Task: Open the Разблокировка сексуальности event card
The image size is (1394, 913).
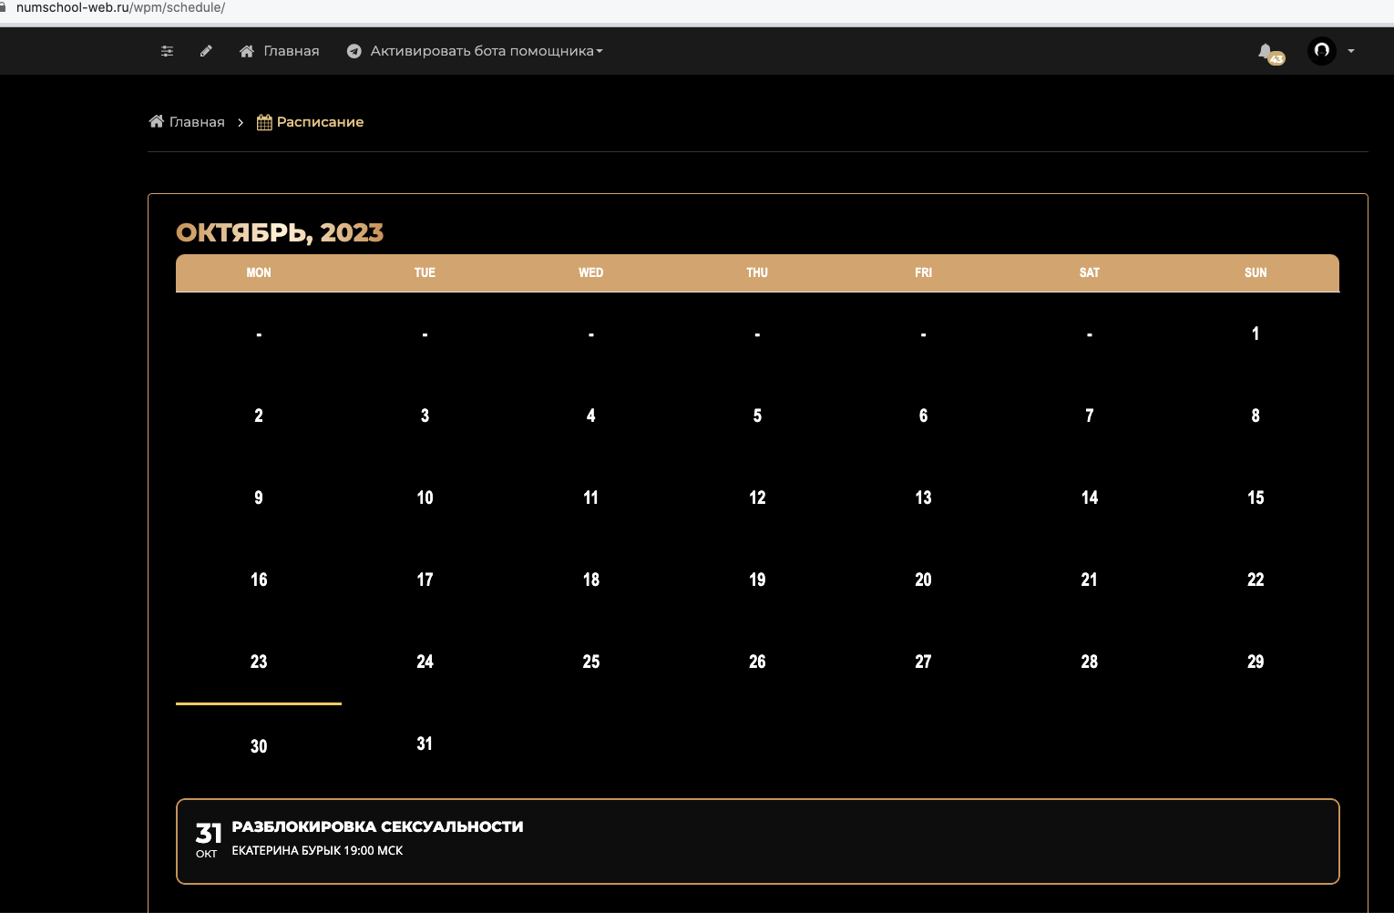Action: [758, 841]
